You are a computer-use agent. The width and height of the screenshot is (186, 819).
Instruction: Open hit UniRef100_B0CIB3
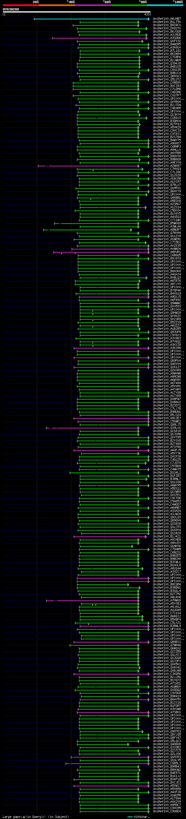[x=167, y=86]
